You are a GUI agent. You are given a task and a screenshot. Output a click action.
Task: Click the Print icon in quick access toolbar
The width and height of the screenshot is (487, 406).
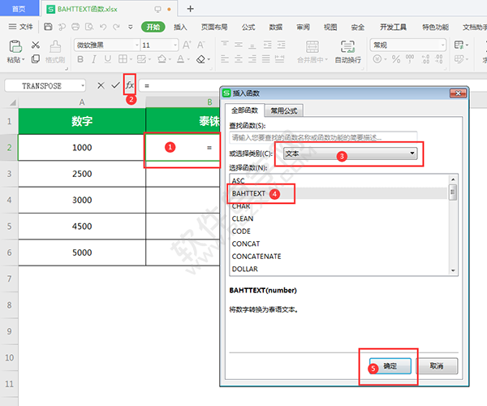click(x=75, y=27)
